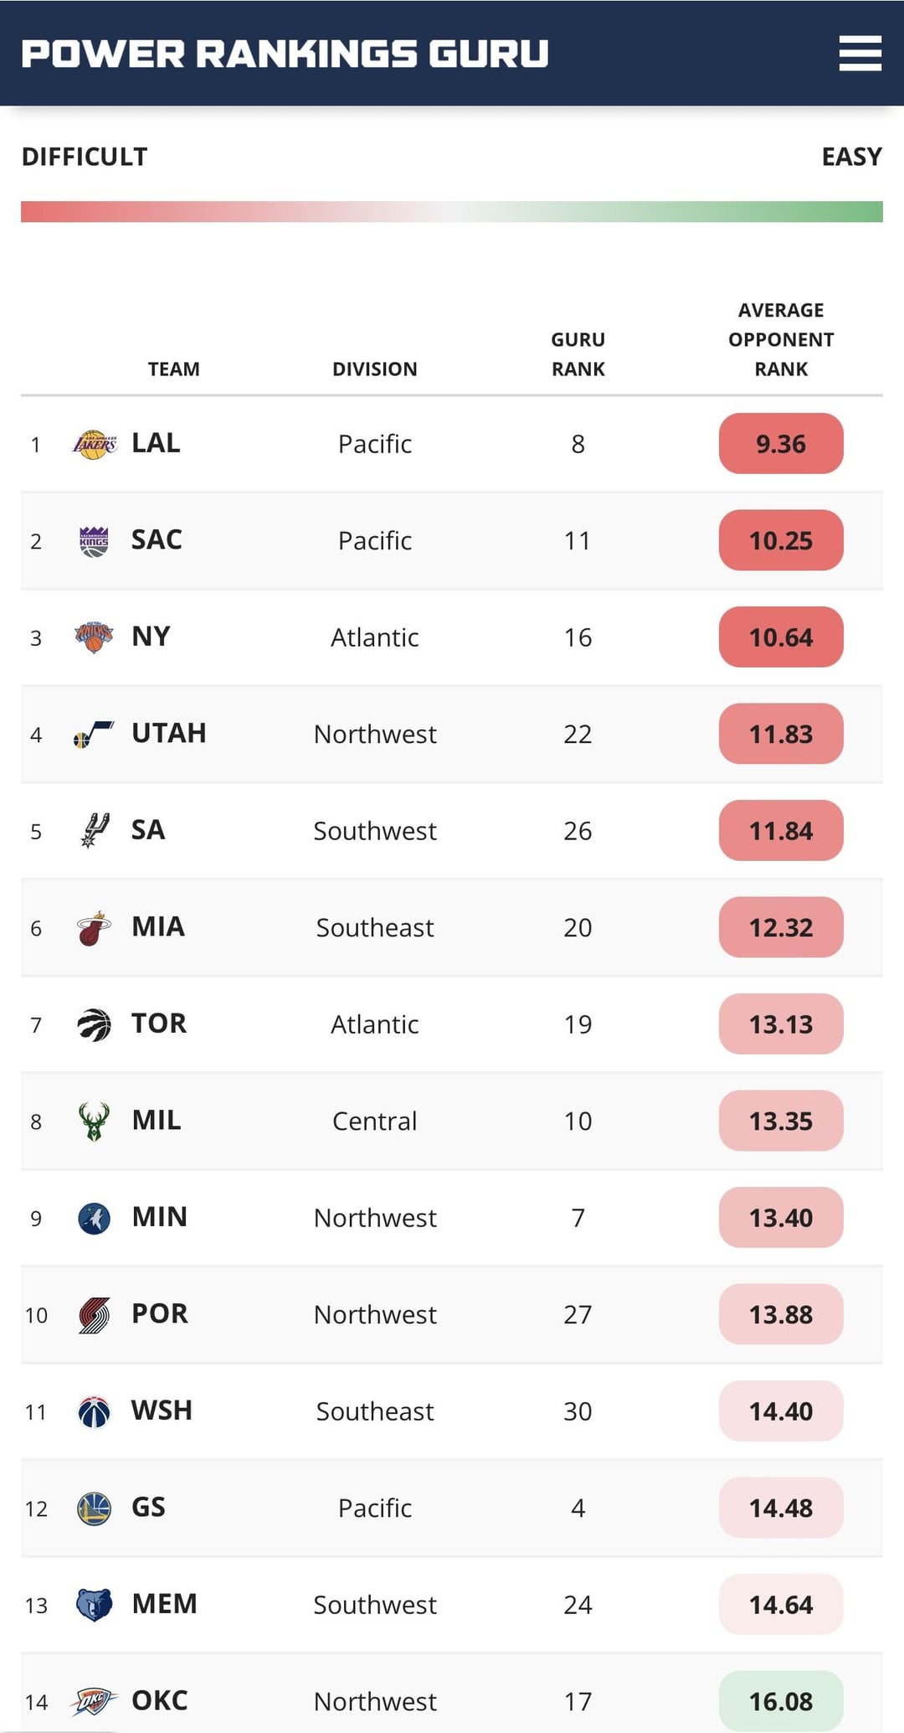Sort by the DIVISION column header
This screenshot has width=904, height=1733.
(x=374, y=369)
